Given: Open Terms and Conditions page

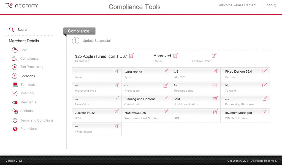Looking at the screenshot, I should point(37,120).
